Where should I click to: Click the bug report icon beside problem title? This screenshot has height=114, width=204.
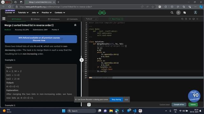75,25
